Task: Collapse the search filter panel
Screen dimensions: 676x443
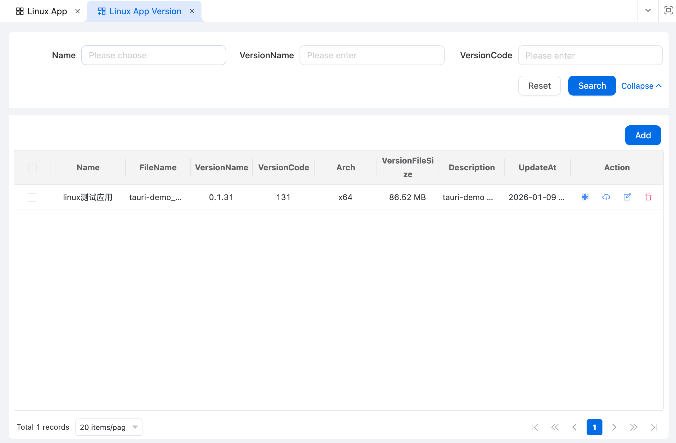Action: [x=641, y=86]
